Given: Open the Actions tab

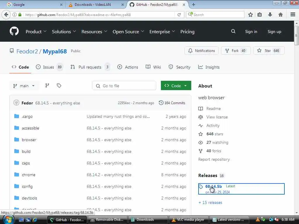Looking at the screenshot, I should pos(128,67).
